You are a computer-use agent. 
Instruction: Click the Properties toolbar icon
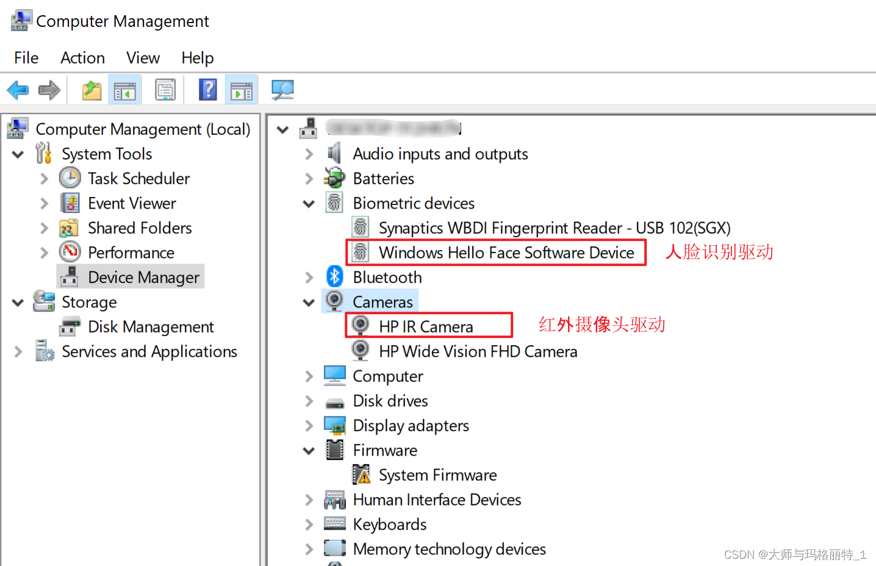pos(165,90)
